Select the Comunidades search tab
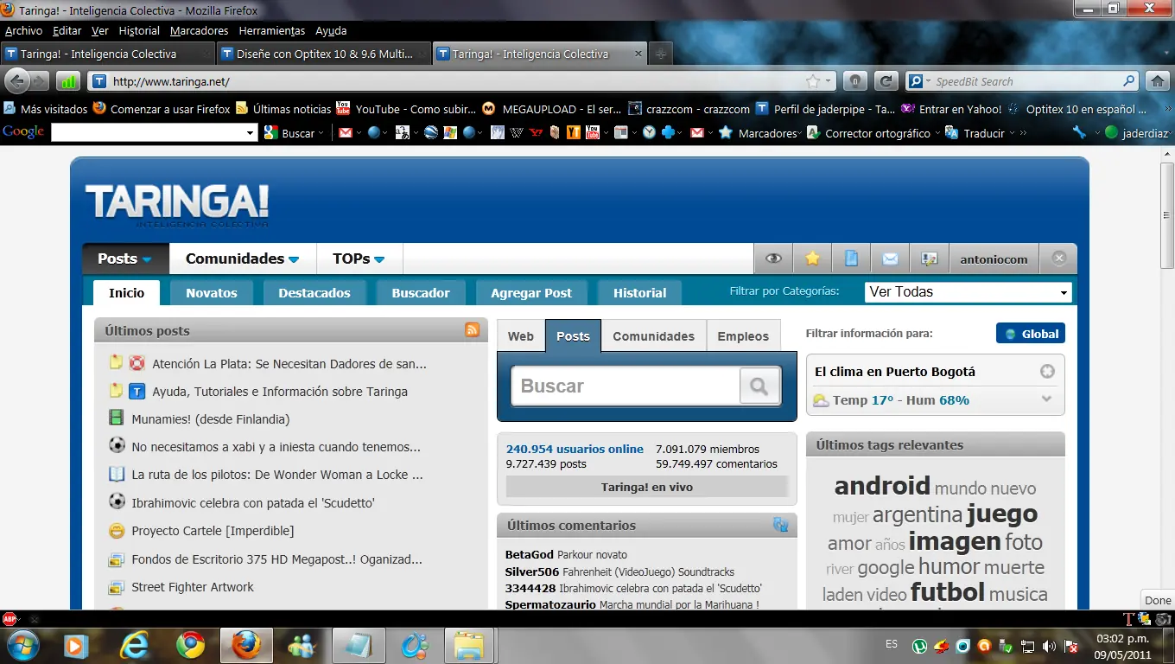The width and height of the screenshot is (1175, 664). (653, 336)
